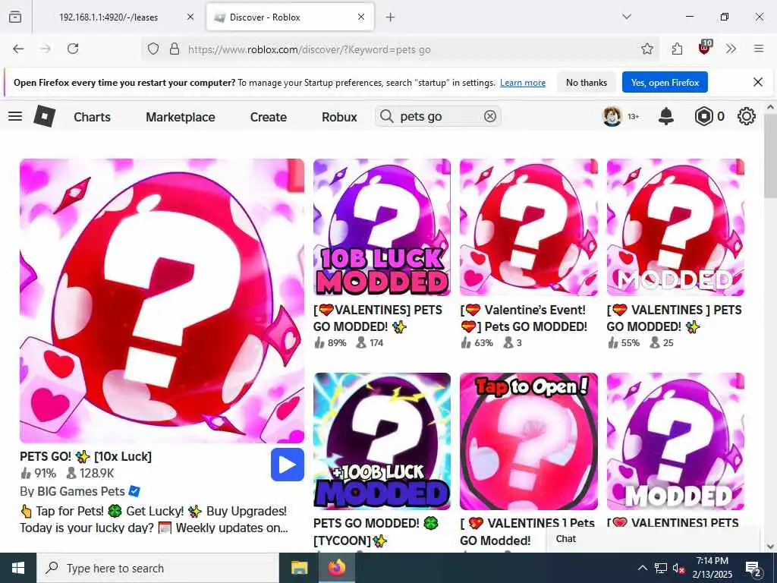Open the Roblox hamburger navigation menu
The width and height of the screenshot is (777, 583).
tap(15, 116)
